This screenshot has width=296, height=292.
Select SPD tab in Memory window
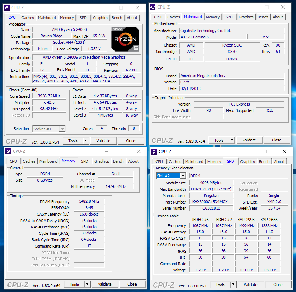tap(85, 161)
